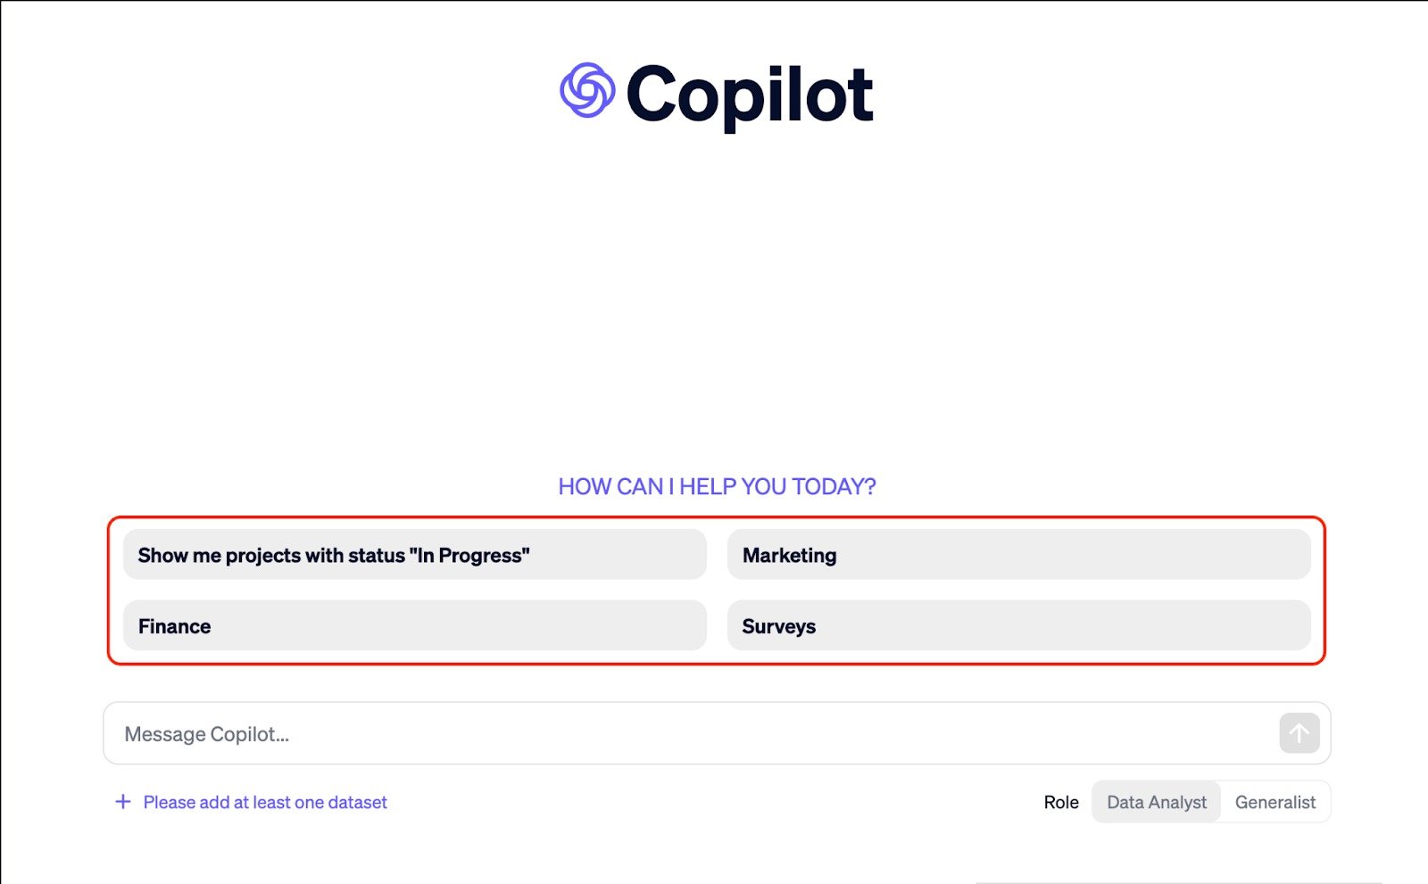Click the swirl emblem beside the Copilot wordmark
The width and height of the screenshot is (1428, 884).
(x=589, y=90)
